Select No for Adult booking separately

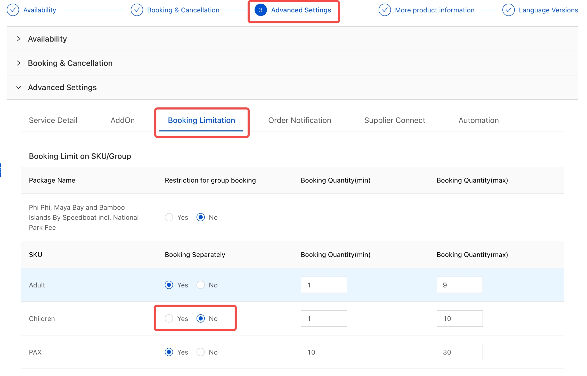point(201,285)
